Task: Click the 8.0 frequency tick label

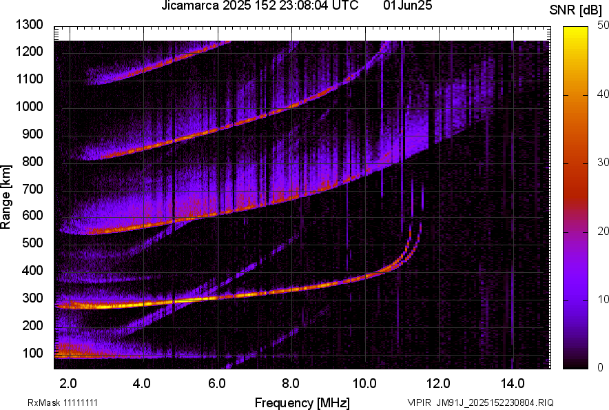Action: 290,384
